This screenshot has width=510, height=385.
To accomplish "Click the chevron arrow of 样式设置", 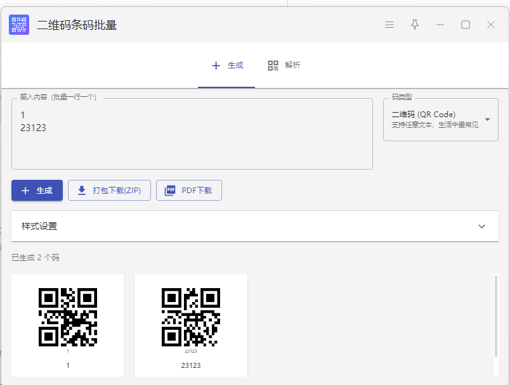I will click(x=481, y=226).
